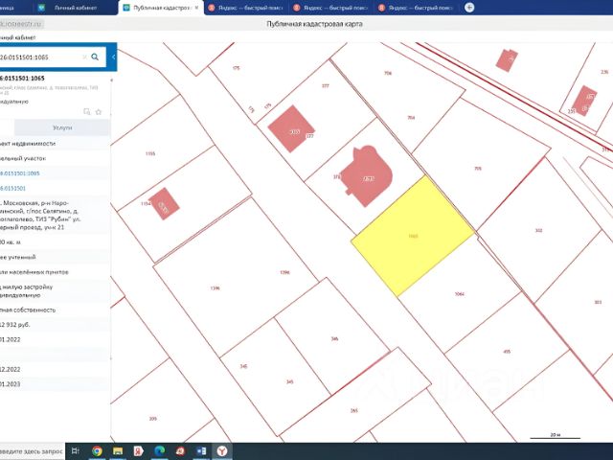Click parcel labeled 704 on the map
Image resolution: width=613 pixels, height=460 pixels.
point(411,117)
